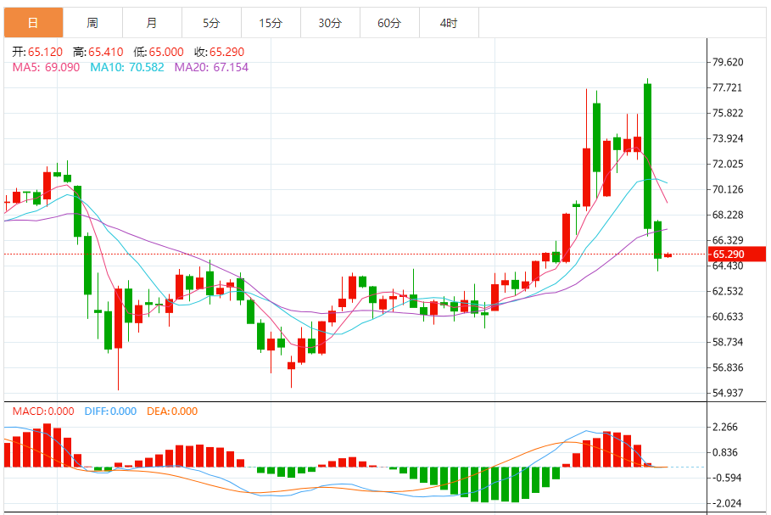
Task: Click the 79.620 price axis label
Action: (x=728, y=62)
